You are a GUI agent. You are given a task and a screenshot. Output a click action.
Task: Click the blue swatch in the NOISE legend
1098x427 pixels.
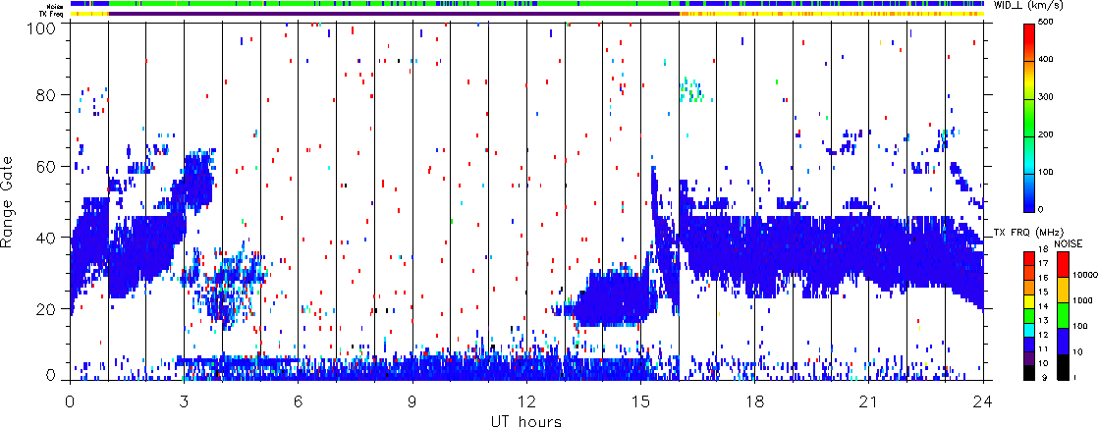pos(1063,342)
